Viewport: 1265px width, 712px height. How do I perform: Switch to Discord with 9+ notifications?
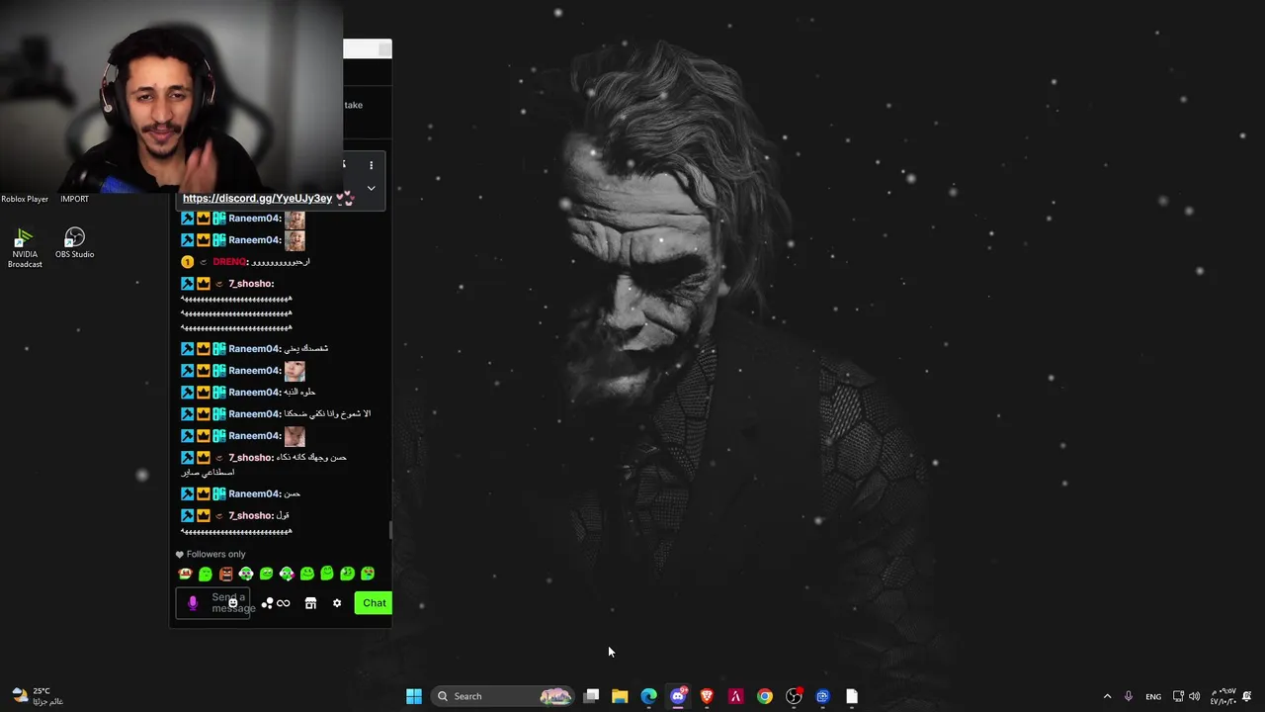pyautogui.click(x=678, y=696)
